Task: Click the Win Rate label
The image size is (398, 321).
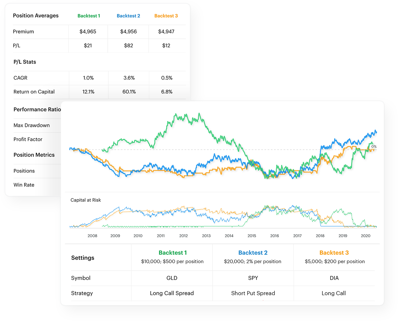Action: coord(24,185)
